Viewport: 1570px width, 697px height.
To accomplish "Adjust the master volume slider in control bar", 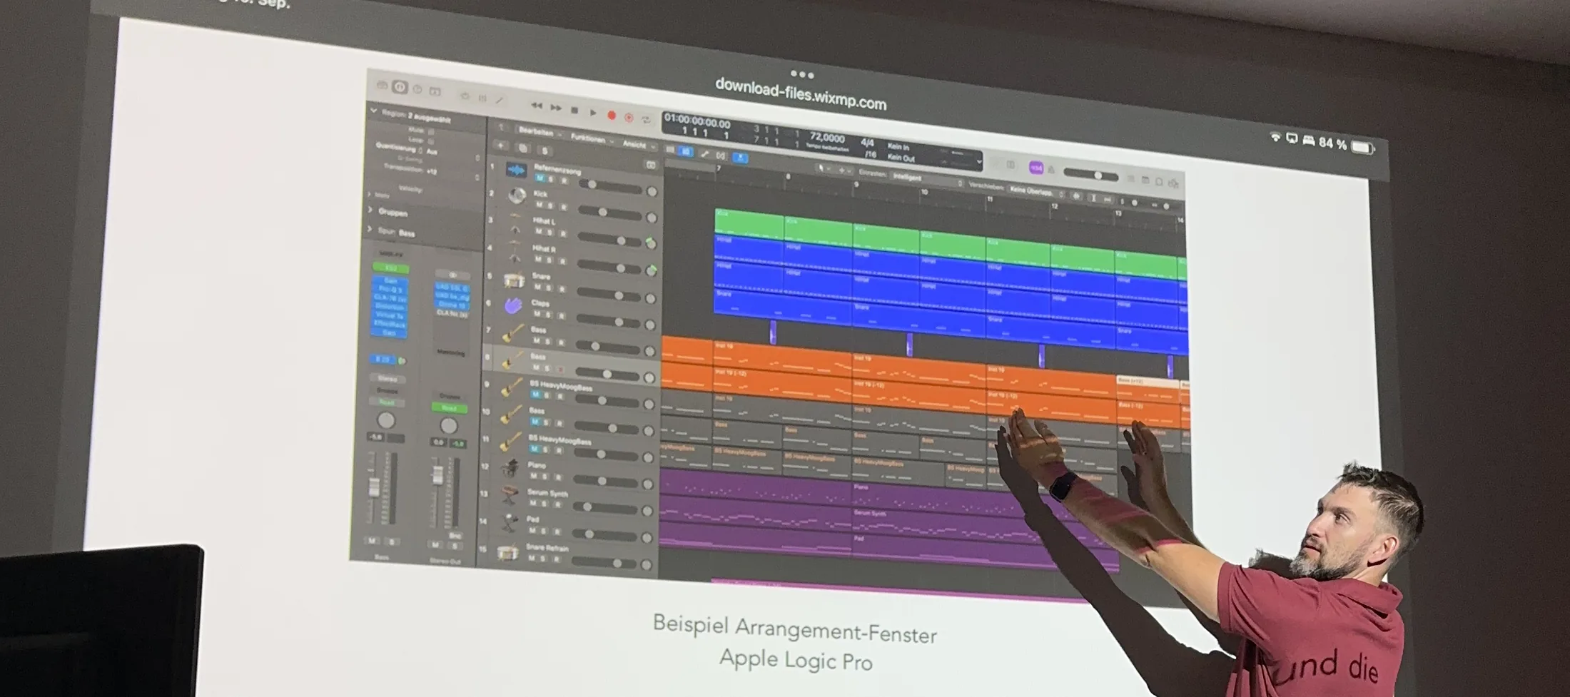I will click(x=1091, y=174).
